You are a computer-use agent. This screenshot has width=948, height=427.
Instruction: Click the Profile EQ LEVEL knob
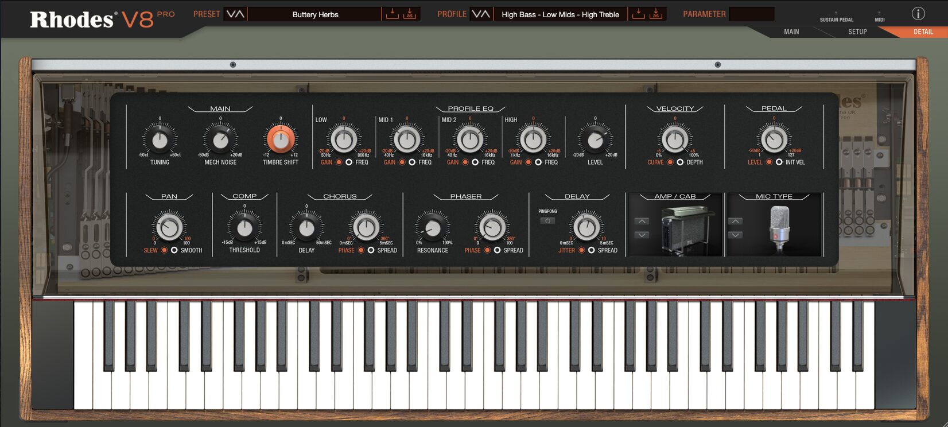click(x=595, y=139)
